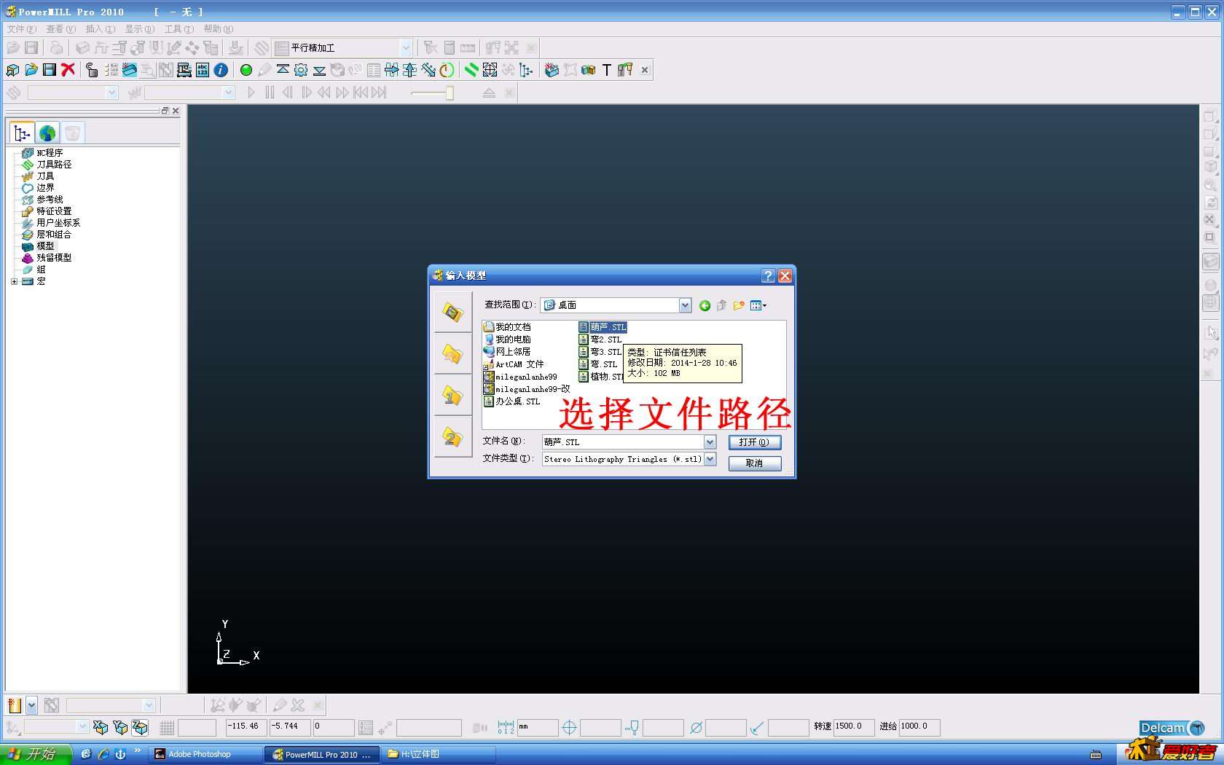Click the Internet Explorer quick launch icon
This screenshot has width=1224, height=765.
click(x=103, y=754)
